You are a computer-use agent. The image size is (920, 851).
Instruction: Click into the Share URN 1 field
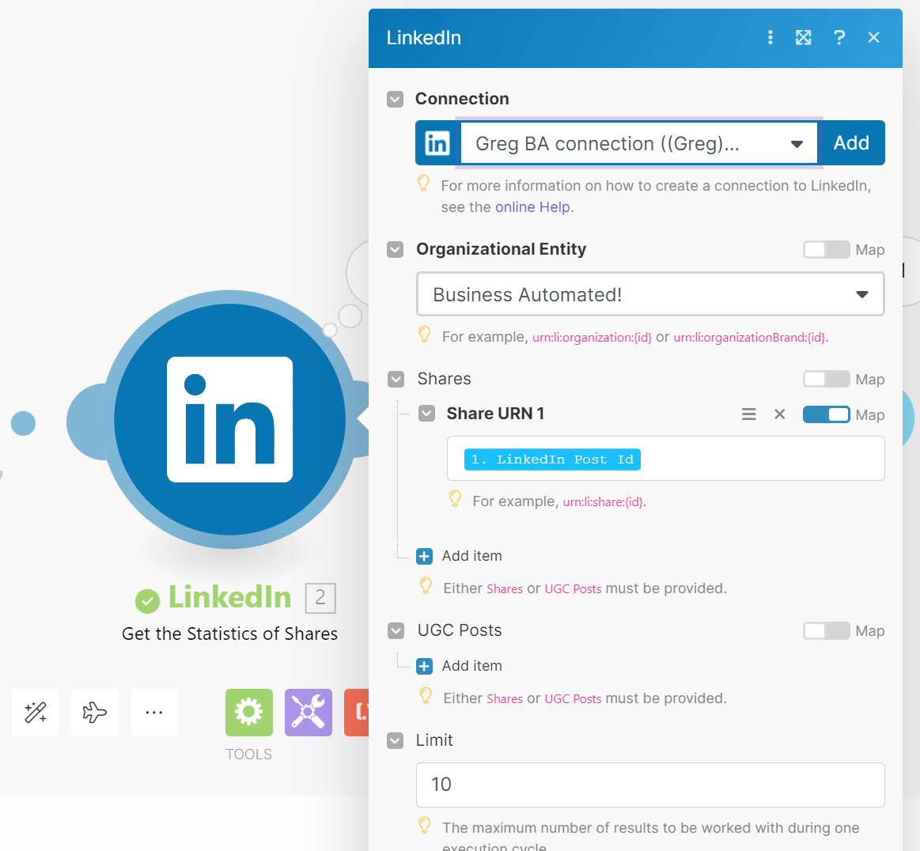coord(665,459)
